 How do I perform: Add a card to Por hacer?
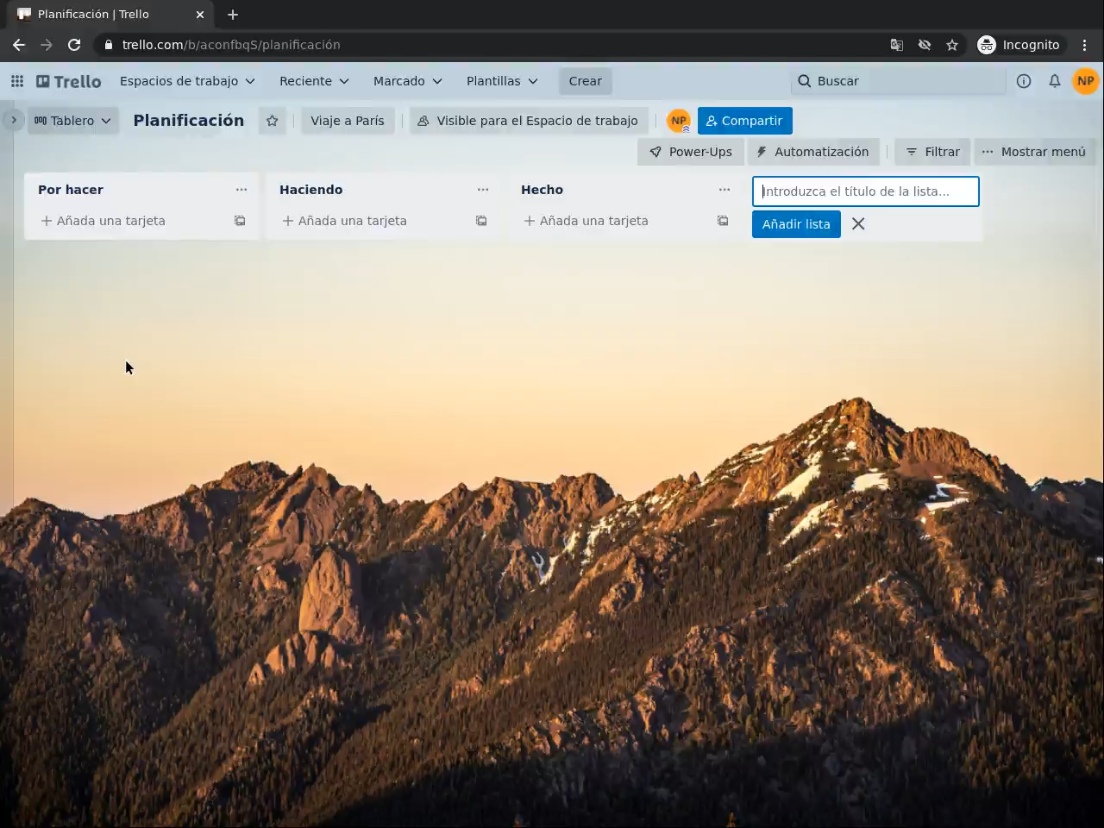coord(129,221)
